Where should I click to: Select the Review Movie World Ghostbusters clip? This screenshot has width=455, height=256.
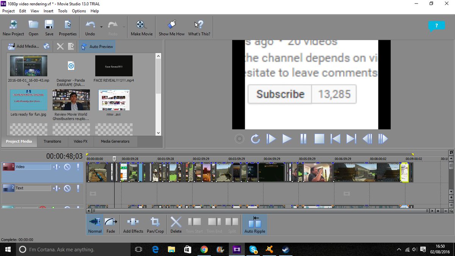(x=71, y=100)
